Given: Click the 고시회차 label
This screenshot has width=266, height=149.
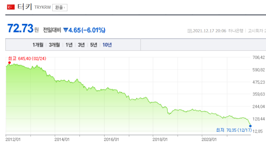Looking at the screenshot, I should [x=255, y=31].
